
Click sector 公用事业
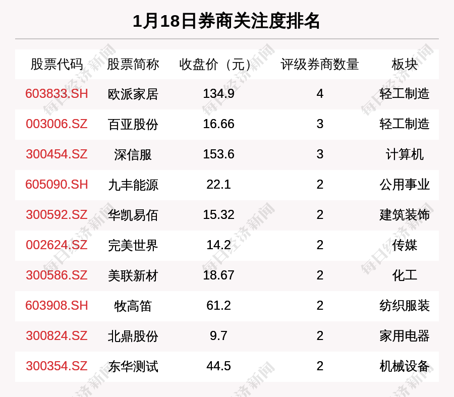click(x=405, y=185)
